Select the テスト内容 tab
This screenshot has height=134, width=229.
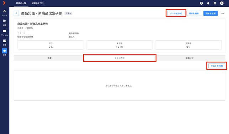point(119,58)
